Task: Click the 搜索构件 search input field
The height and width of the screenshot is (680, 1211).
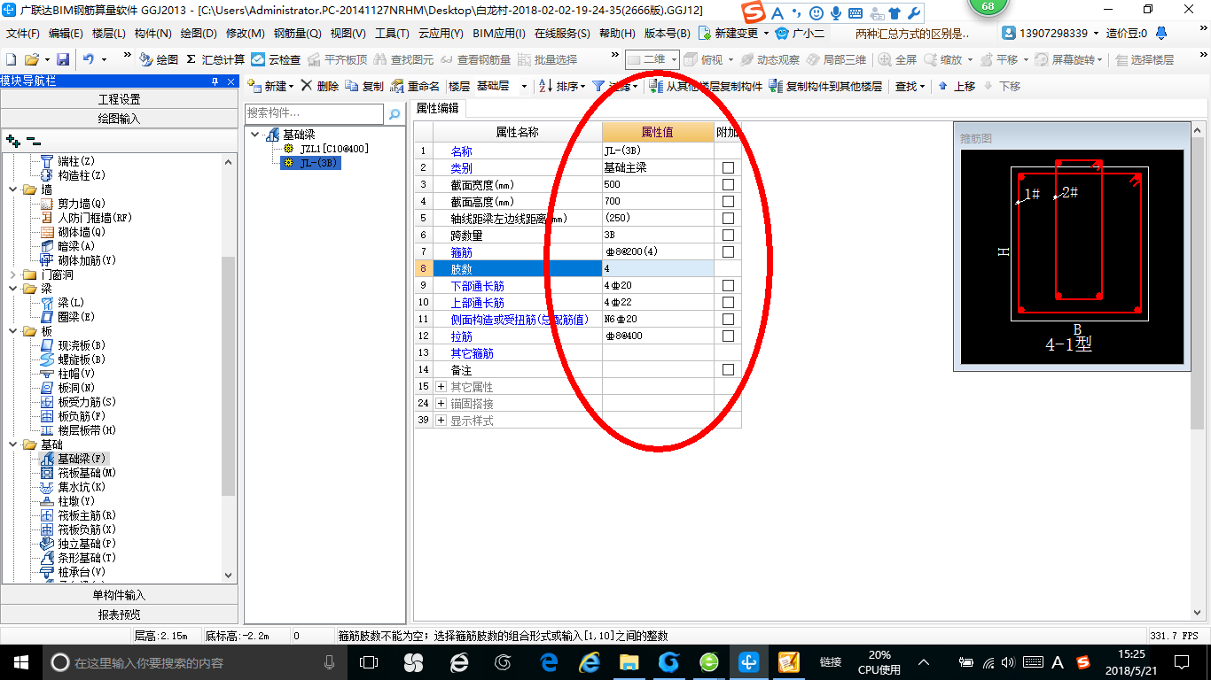Action: click(x=315, y=113)
